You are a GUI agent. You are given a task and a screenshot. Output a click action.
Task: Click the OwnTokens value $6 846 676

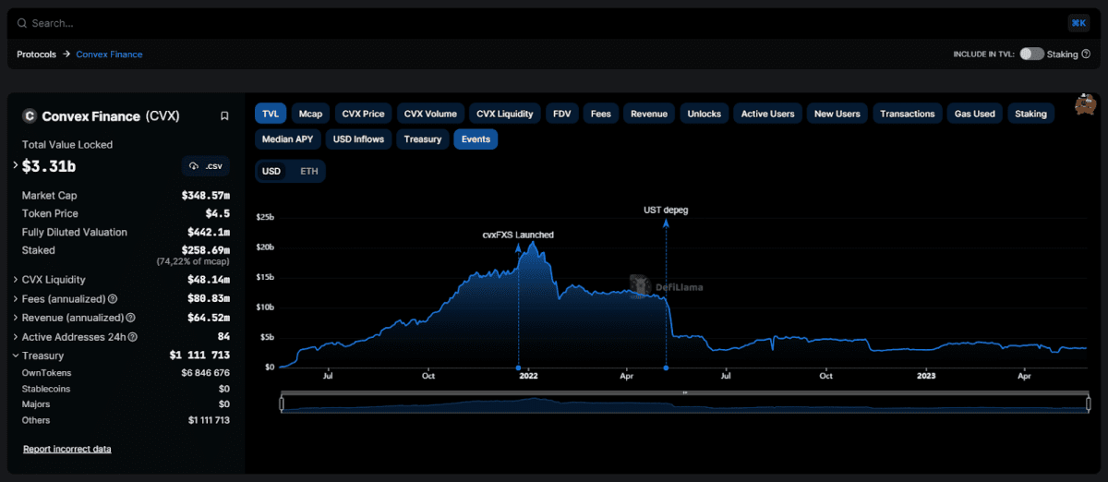[206, 373]
